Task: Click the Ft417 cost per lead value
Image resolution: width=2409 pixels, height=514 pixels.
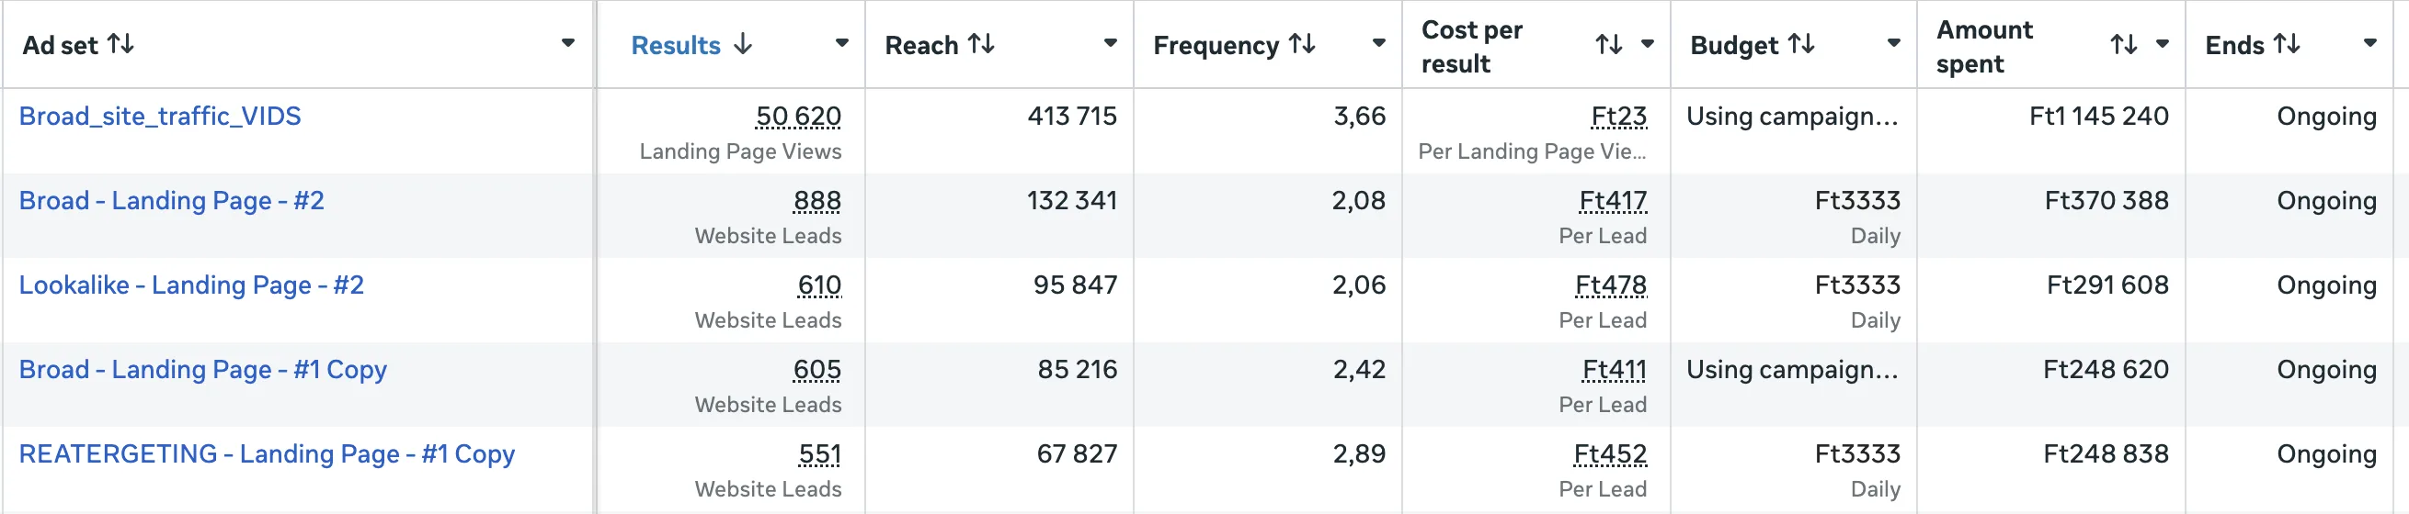Action: click(x=1612, y=201)
